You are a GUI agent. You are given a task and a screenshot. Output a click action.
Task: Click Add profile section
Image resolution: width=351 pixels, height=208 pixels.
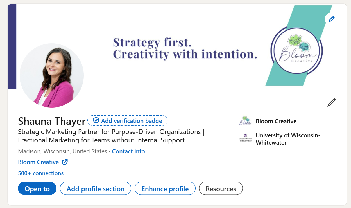click(95, 188)
